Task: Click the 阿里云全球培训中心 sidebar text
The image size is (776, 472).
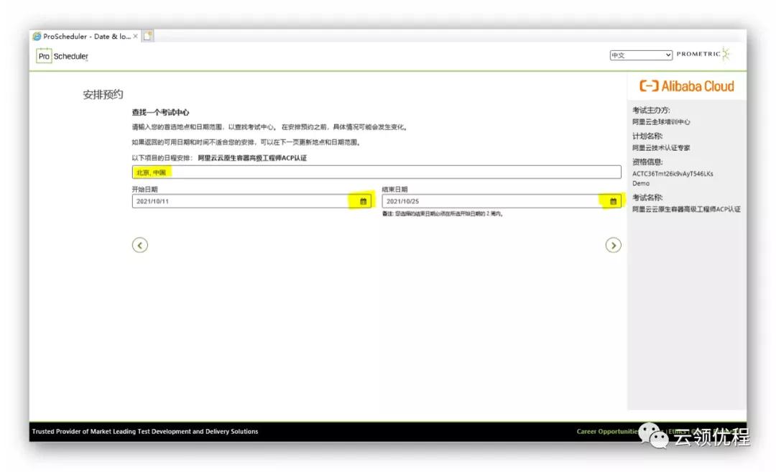Action: tap(661, 121)
